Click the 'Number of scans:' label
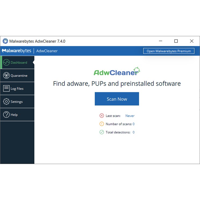Viewport: 200px width, 200px height. click(x=119, y=124)
